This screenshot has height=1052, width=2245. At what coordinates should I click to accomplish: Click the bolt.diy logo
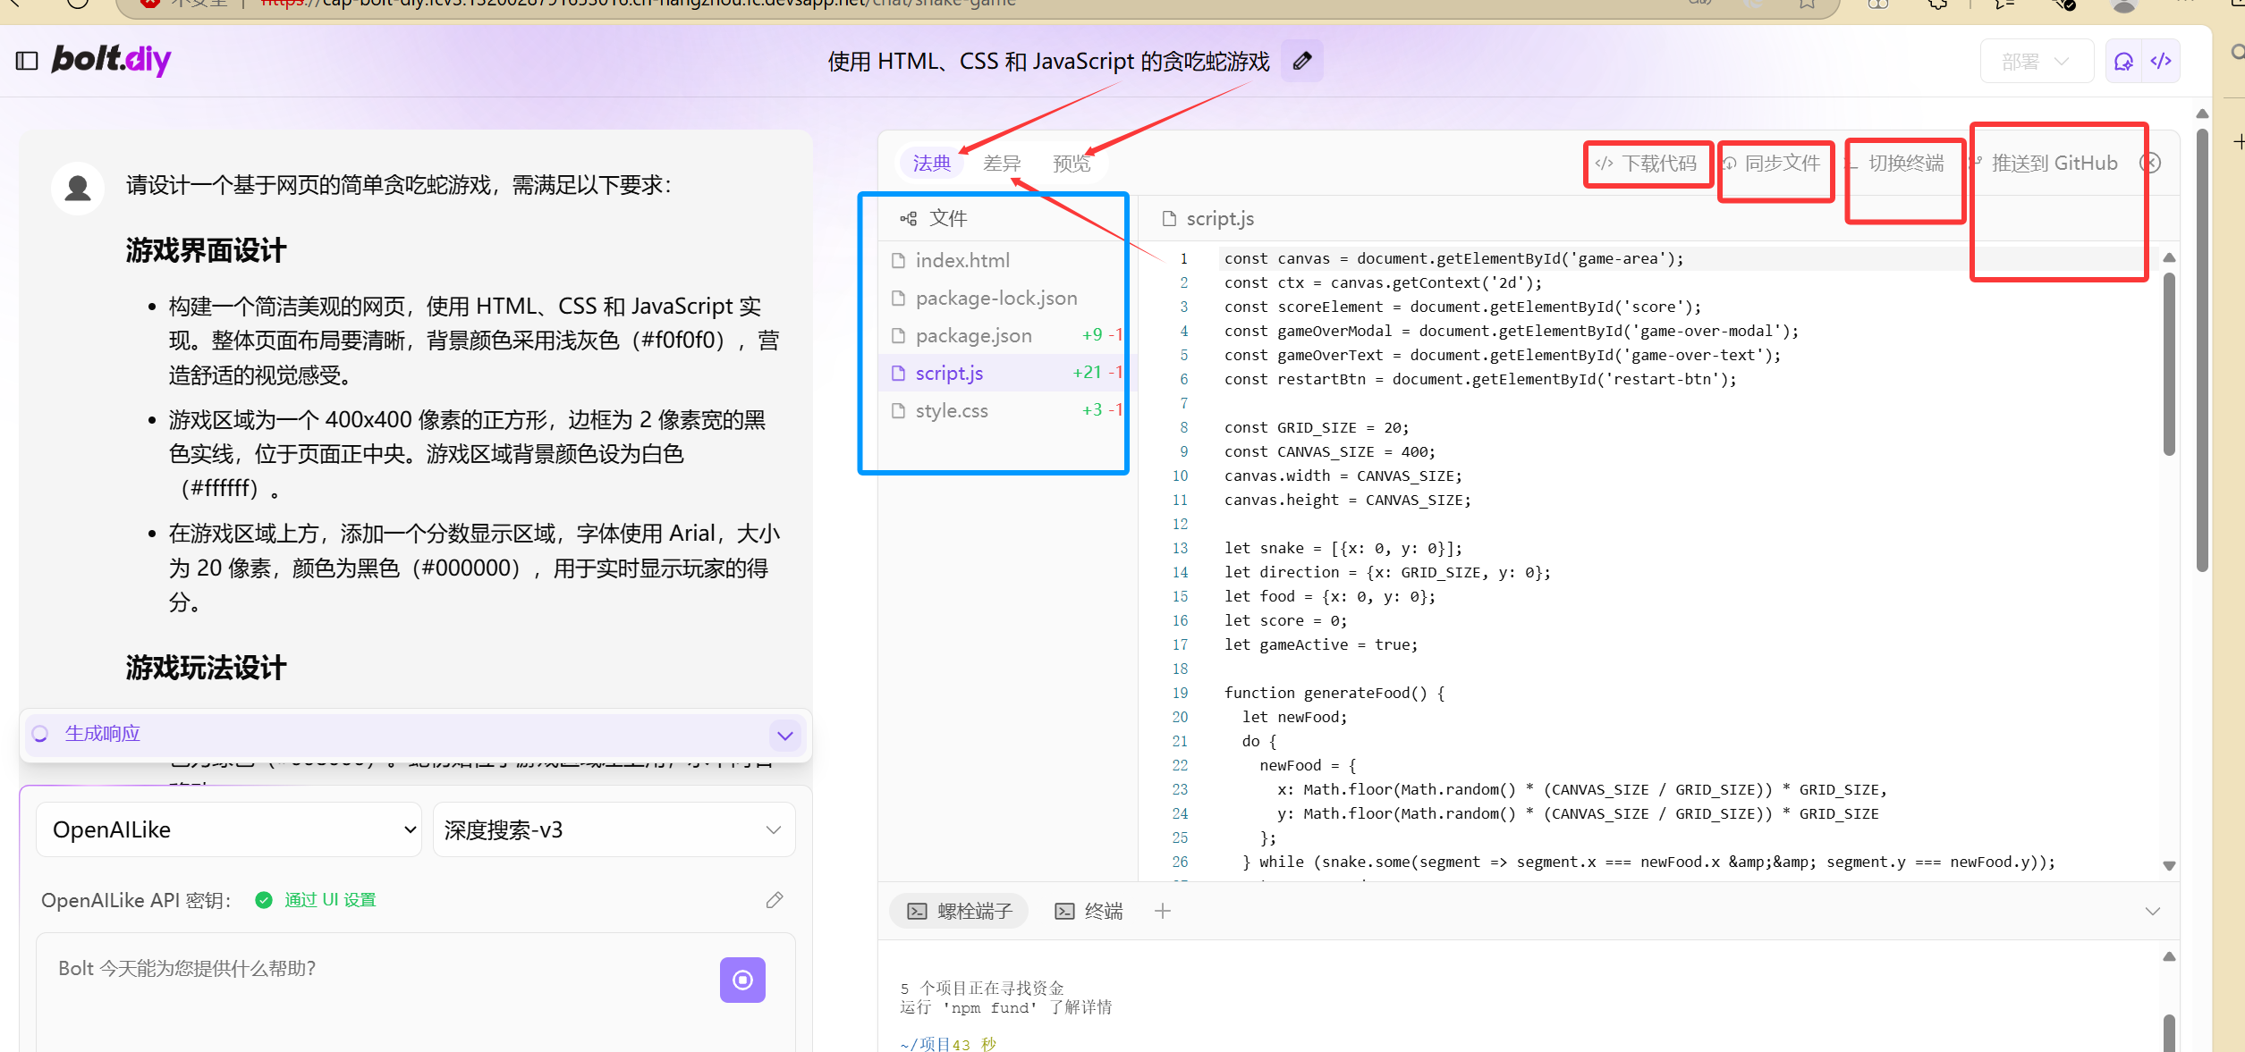[x=111, y=60]
